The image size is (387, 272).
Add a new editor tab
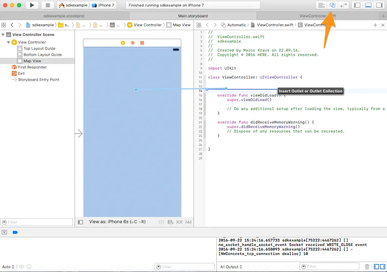[383, 16]
